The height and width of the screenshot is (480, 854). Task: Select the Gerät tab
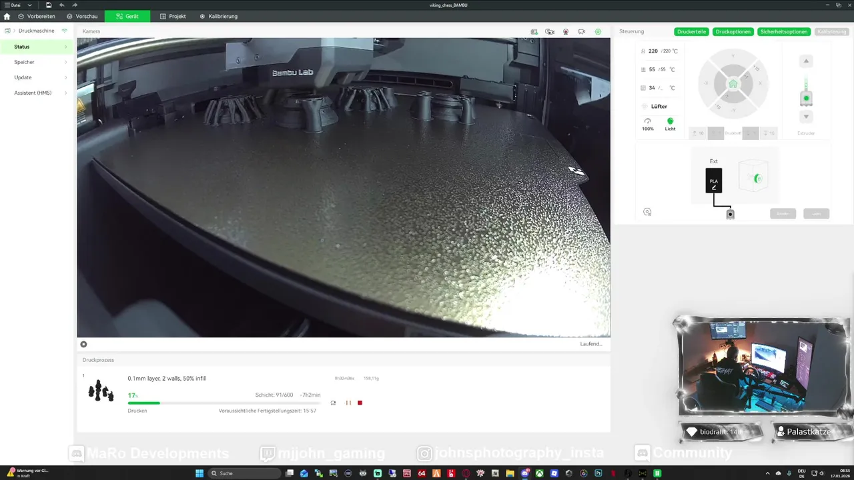coord(127,16)
